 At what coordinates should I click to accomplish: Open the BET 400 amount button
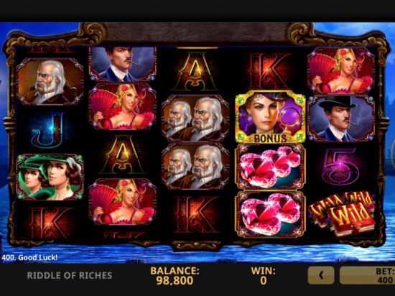point(367,275)
